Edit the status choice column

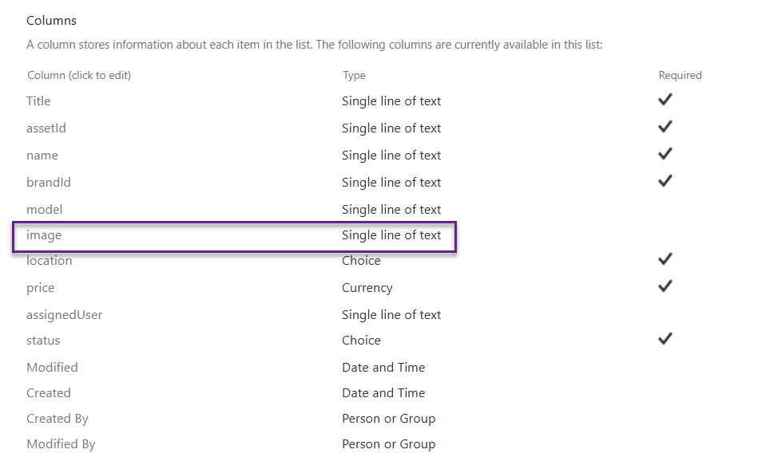[x=43, y=341]
